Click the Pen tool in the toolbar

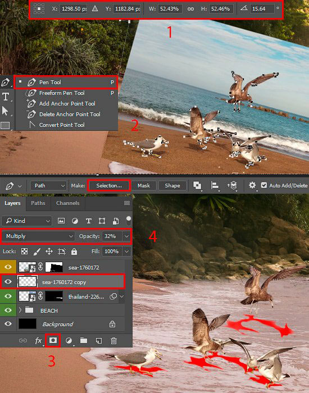(6, 82)
